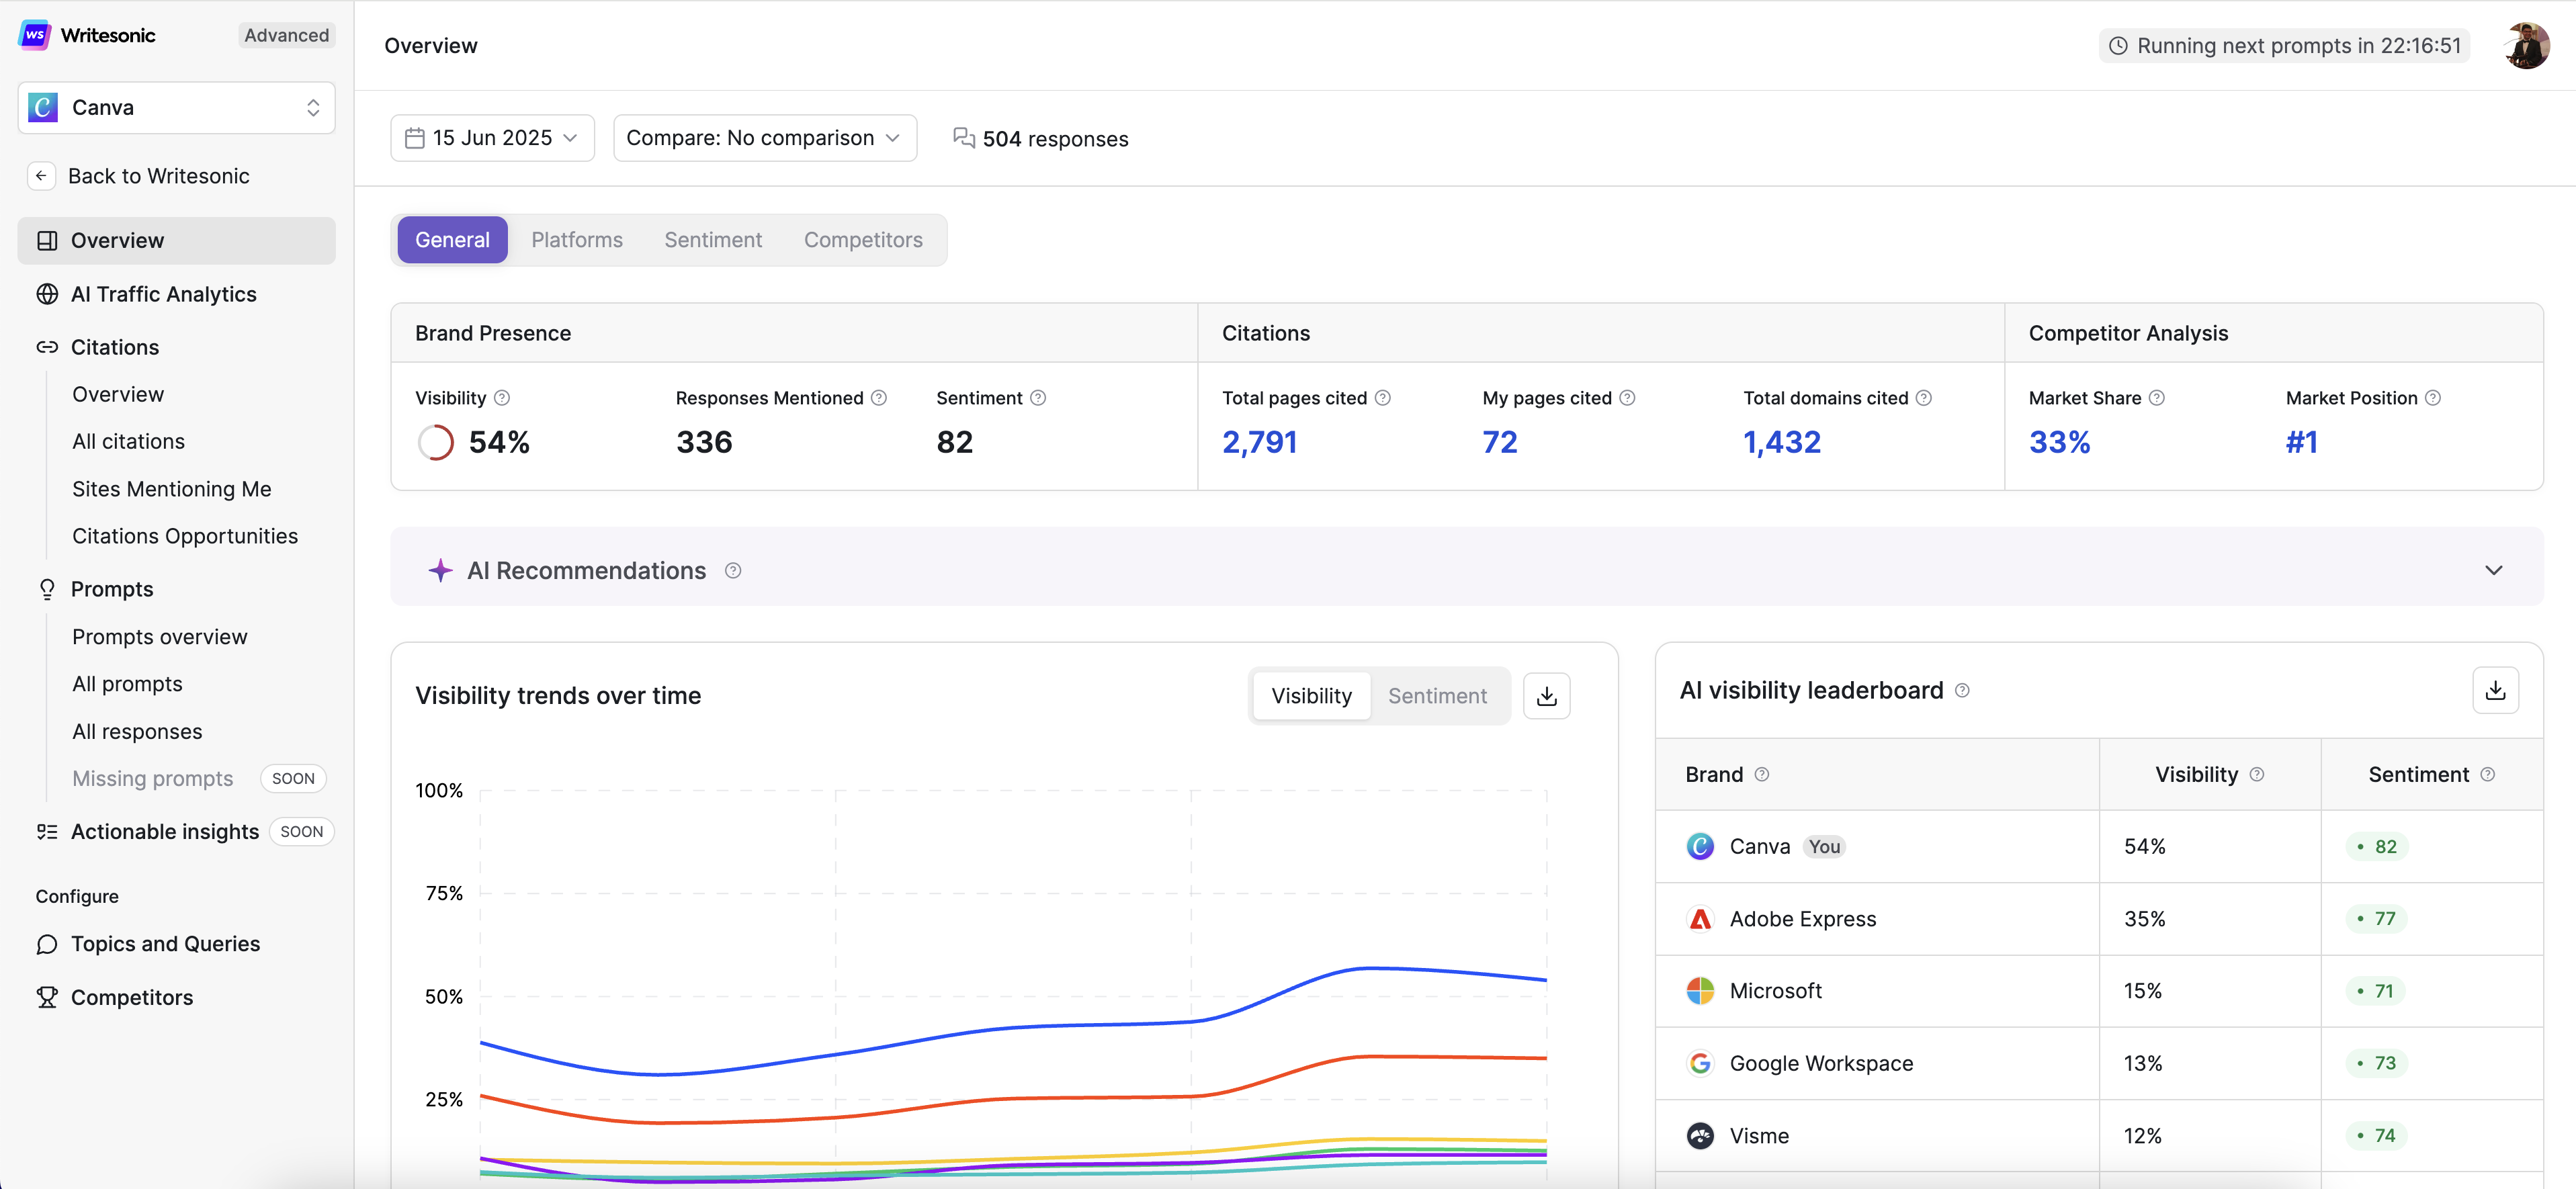The width and height of the screenshot is (2576, 1189).
Task: Open AI Traffic Analytics page
Action: click(164, 294)
